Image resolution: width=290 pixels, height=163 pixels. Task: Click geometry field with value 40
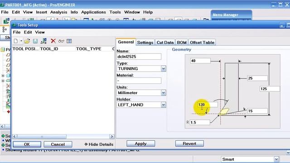point(200,61)
